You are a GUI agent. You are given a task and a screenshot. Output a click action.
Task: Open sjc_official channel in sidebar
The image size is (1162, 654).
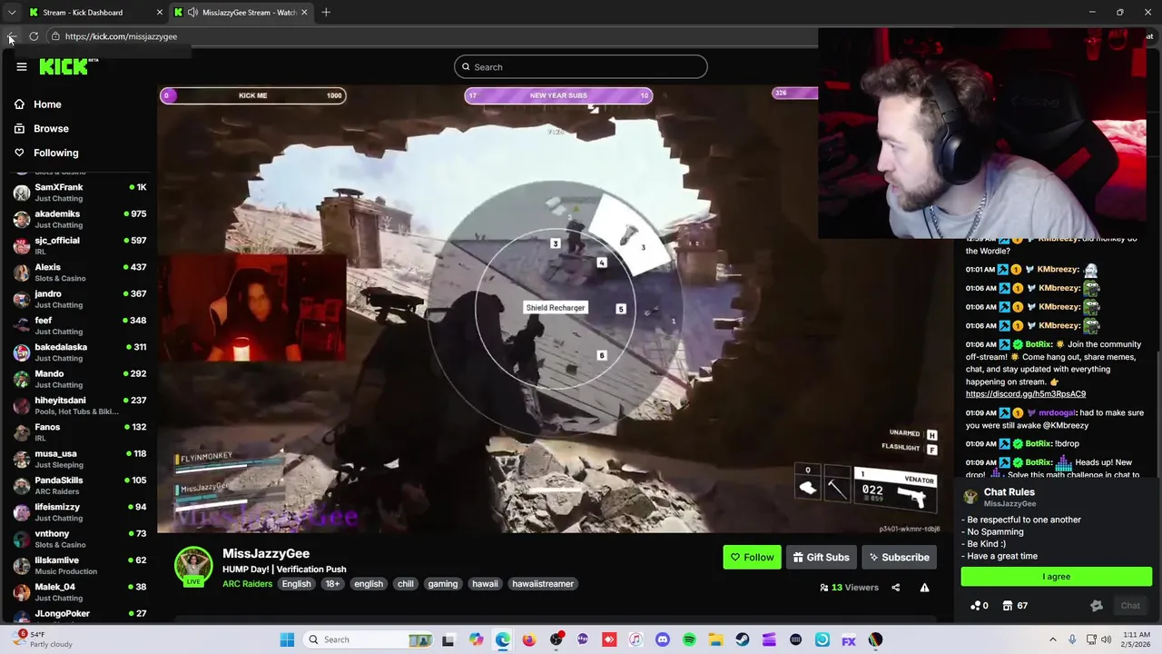pyautogui.click(x=80, y=245)
